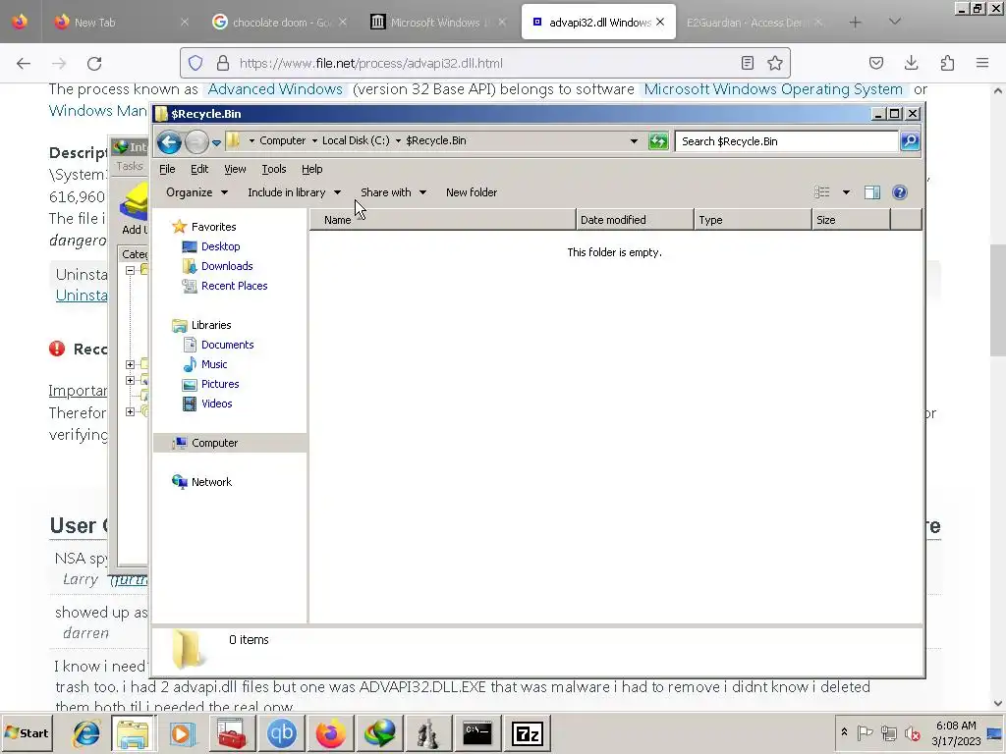Screen dimensions: 1006x754
Task: Open the File menu
Action: (x=167, y=169)
